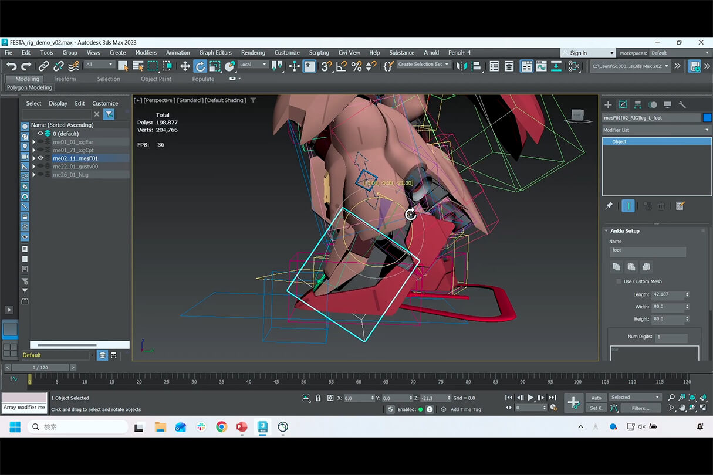Select the Select and Link tool
Screen dimensions: 713x475
click(x=44, y=66)
